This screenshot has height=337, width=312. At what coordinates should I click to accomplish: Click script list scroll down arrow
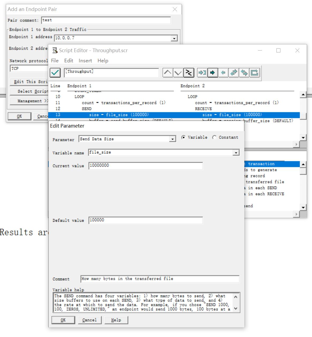click(x=303, y=137)
